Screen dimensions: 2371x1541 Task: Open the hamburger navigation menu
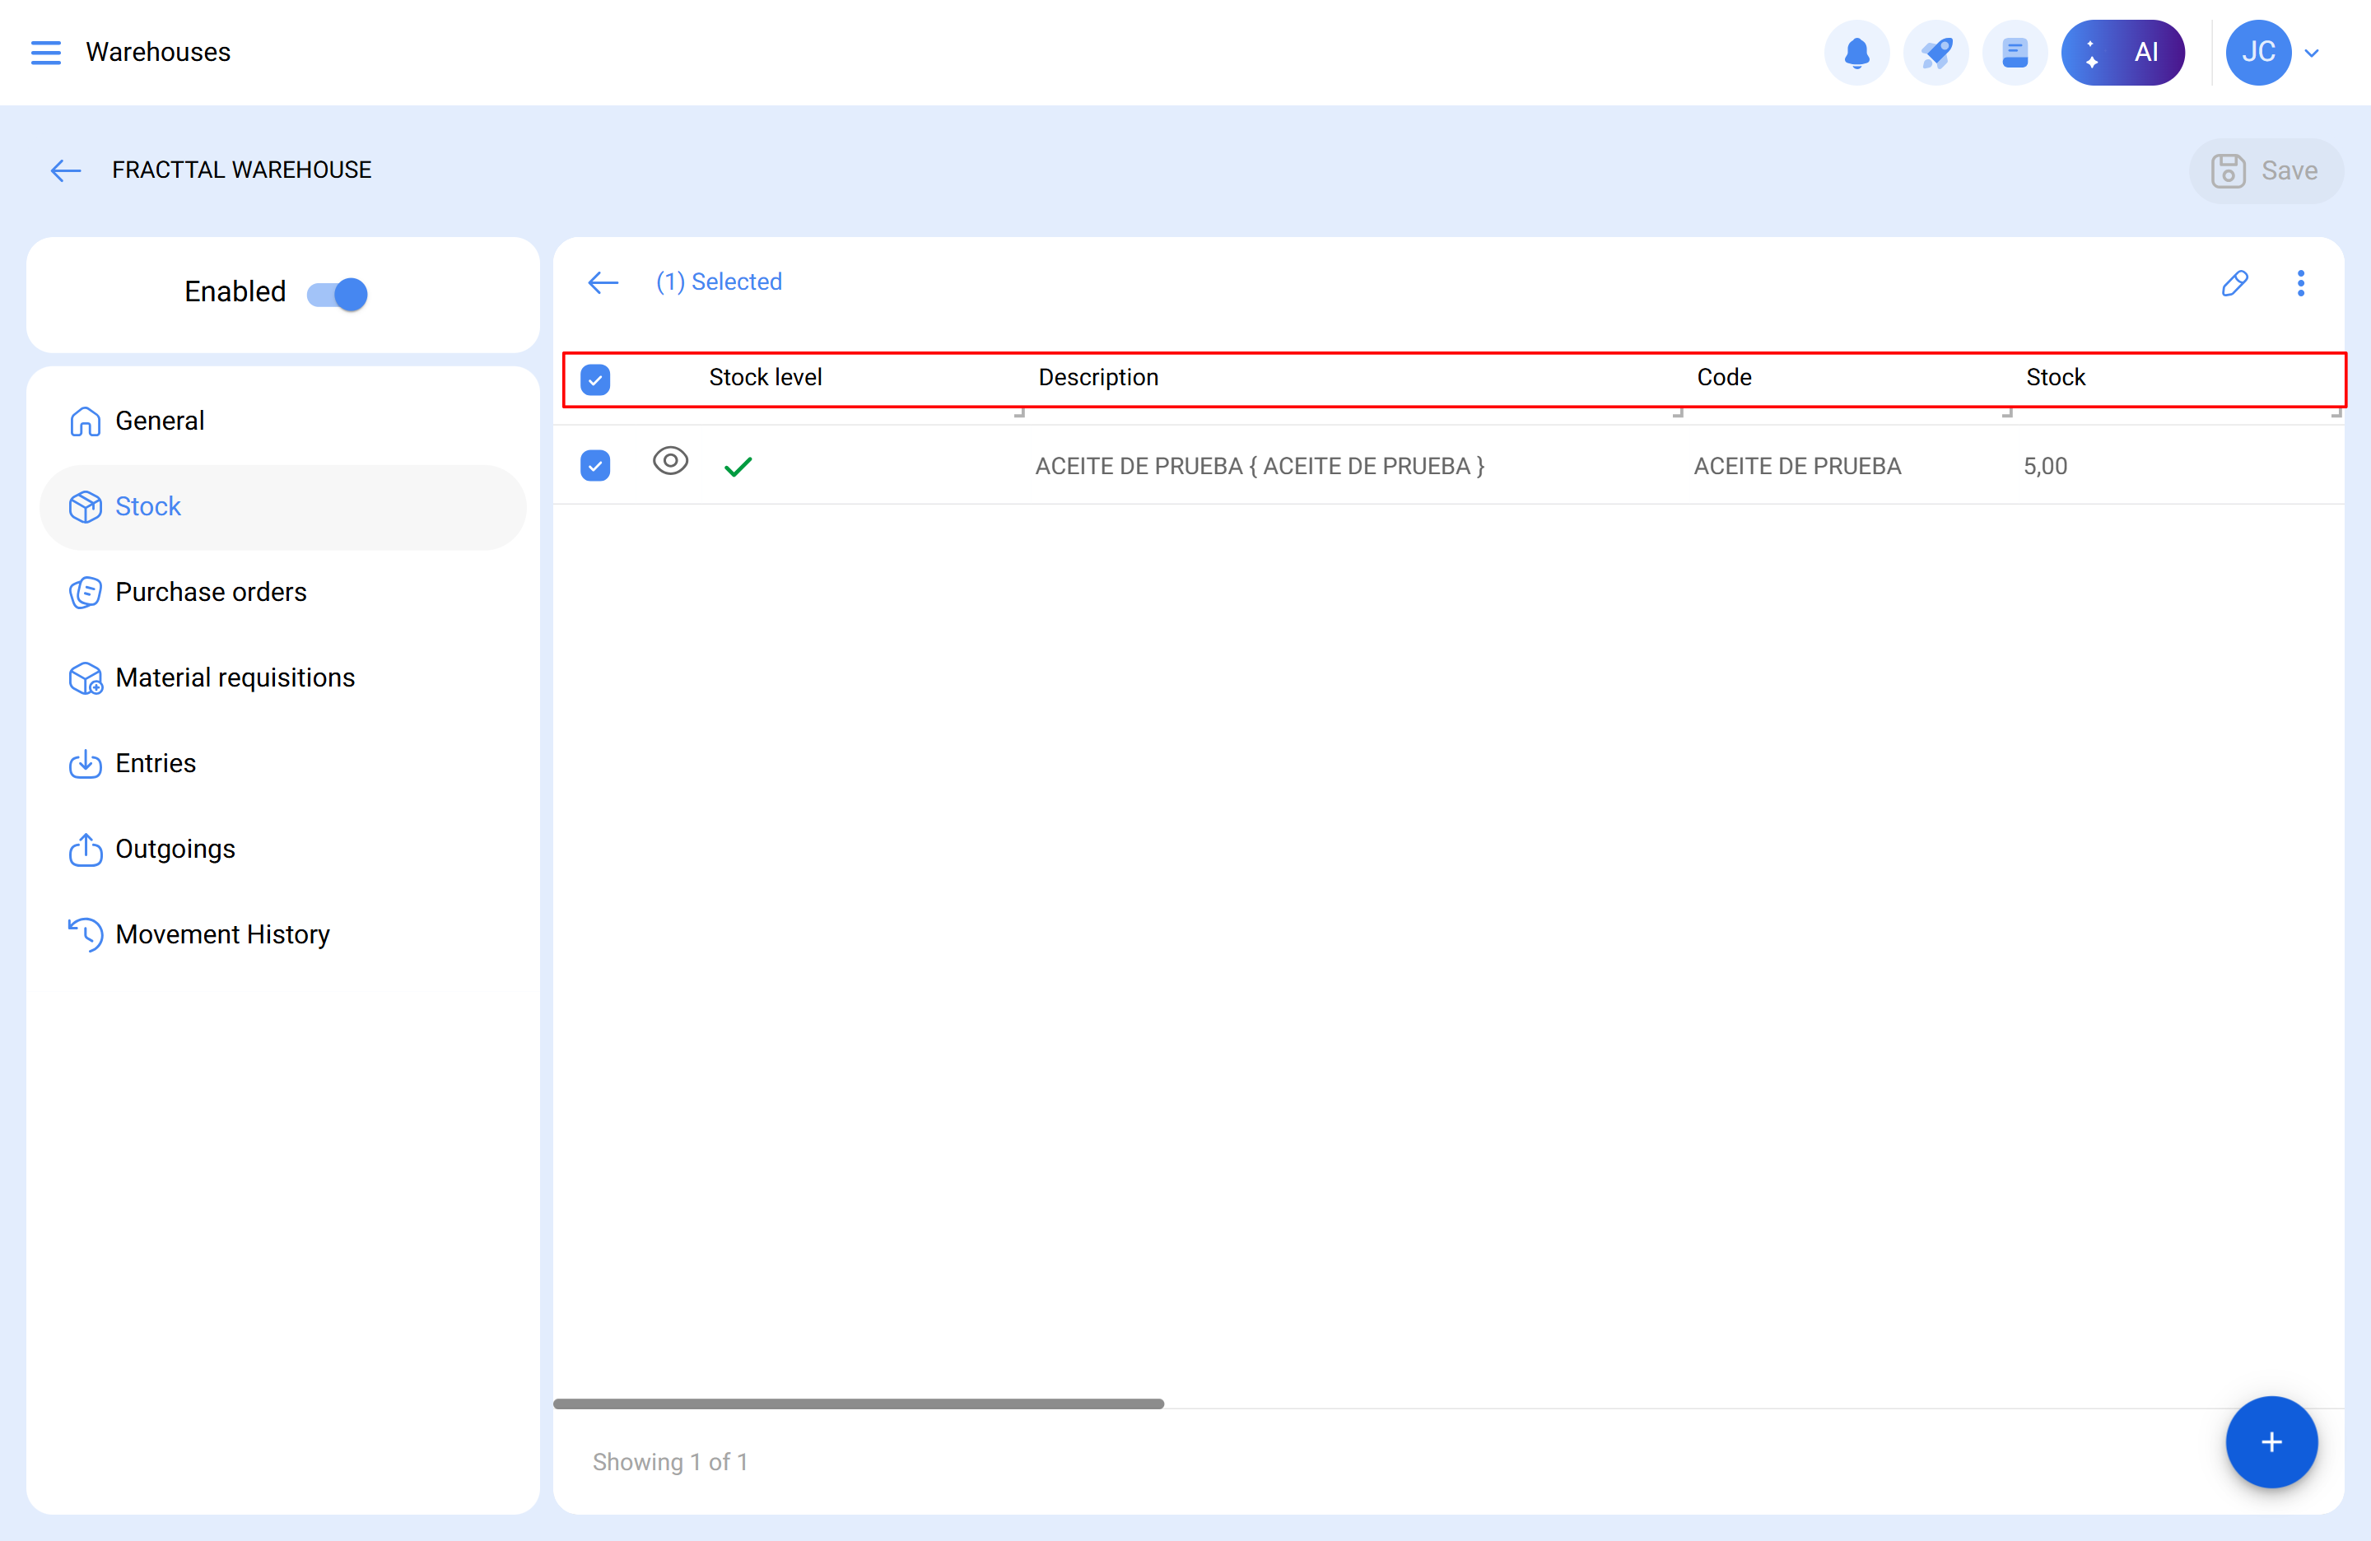coord(46,52)
